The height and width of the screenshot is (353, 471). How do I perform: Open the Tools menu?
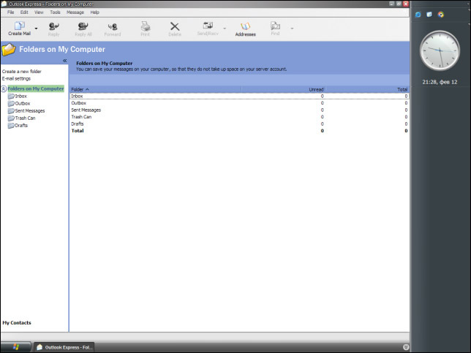pos(55,12)
